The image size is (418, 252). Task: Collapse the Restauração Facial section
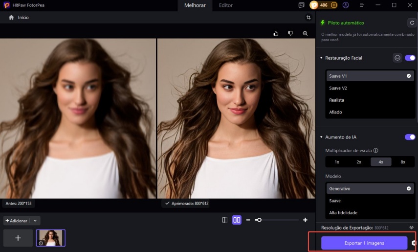click(x=321, y=58)
